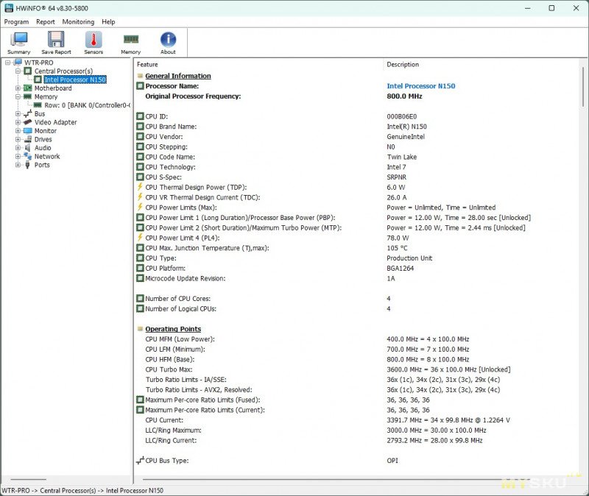The height and width of the screenshot is (496, 589).
Task: Click the Drives tree icon
Action: [27, 139]
